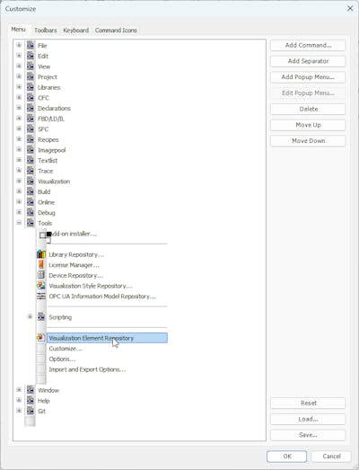Click the OPC UA Information Model Repository icon
Image resolution: width=359 pixels, height=470 pixels.
(x=41, y=297)
